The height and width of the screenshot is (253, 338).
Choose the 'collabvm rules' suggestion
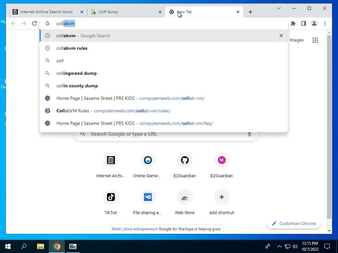(x=164, y=48)
